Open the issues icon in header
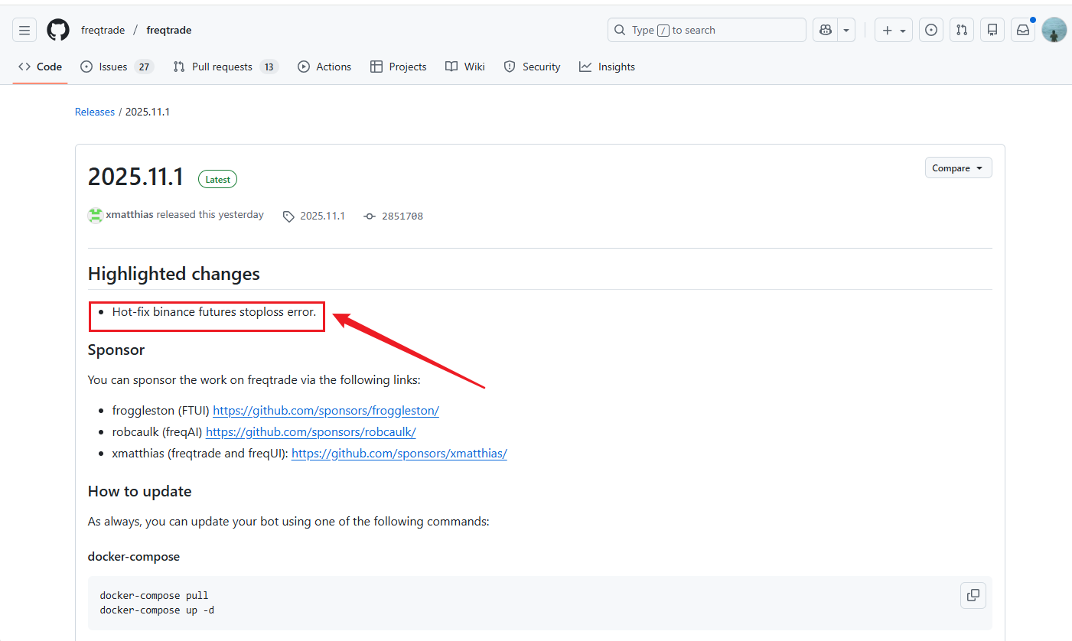 click(931, 31)
